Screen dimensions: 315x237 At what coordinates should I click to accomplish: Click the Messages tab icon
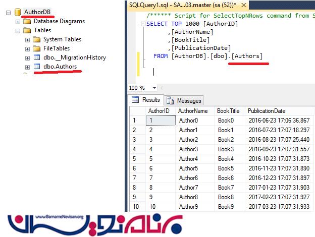point(170,100)
